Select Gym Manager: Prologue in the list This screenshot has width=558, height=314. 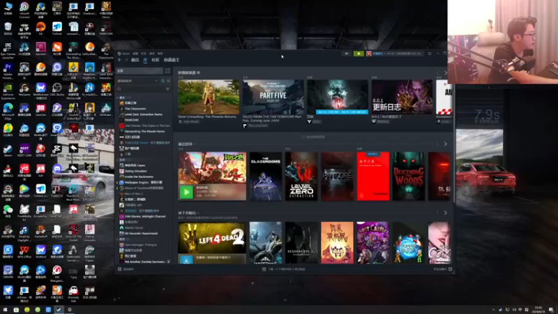[140, 245]
